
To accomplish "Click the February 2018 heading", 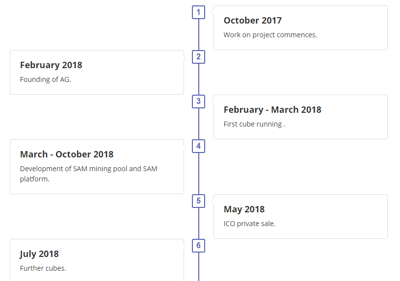I will coord(51,65).
